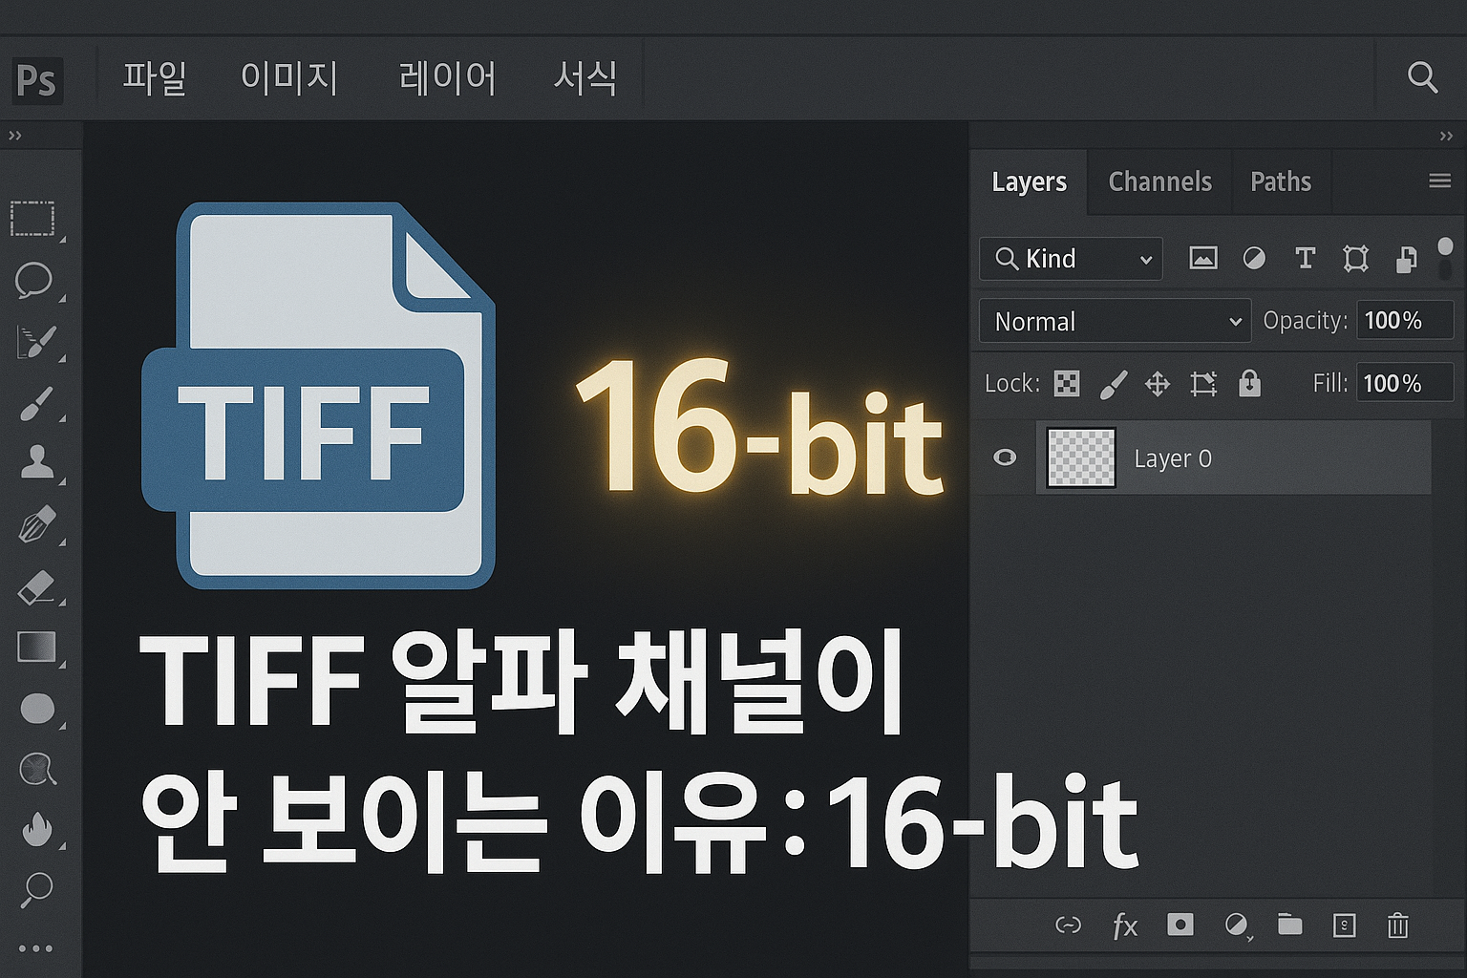Lock artboard nesting icon
The height and width of the screenshot is (978, 1467).
(x=1203, y=384)
